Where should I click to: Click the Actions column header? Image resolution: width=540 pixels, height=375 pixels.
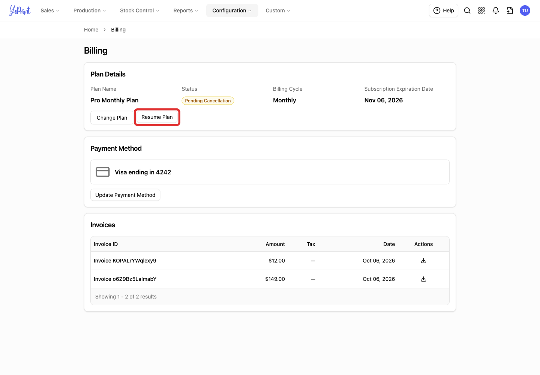click(423, 244)
